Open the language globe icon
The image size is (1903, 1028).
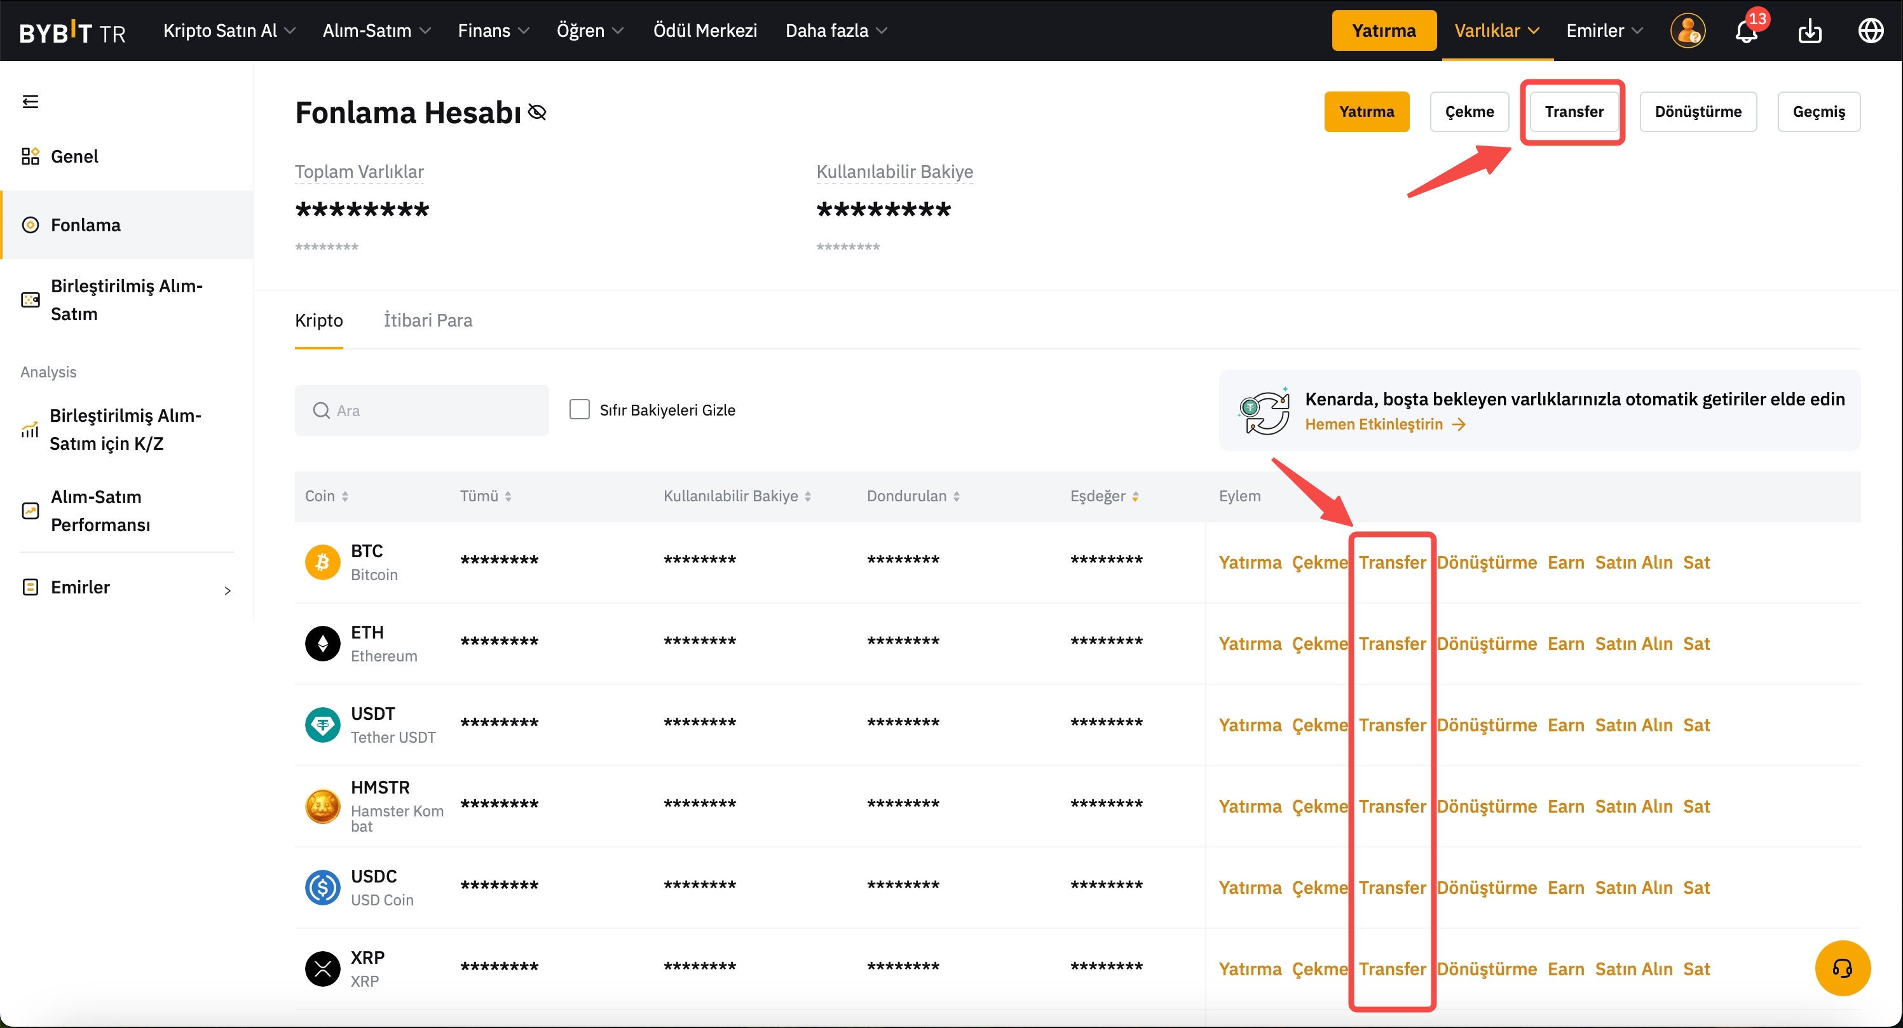(x=1871, y=31)
